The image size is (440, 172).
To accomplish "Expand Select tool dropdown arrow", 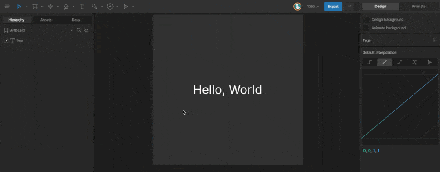I will click(26, 7).
